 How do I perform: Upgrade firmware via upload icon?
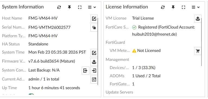click(x=94, y=62)
